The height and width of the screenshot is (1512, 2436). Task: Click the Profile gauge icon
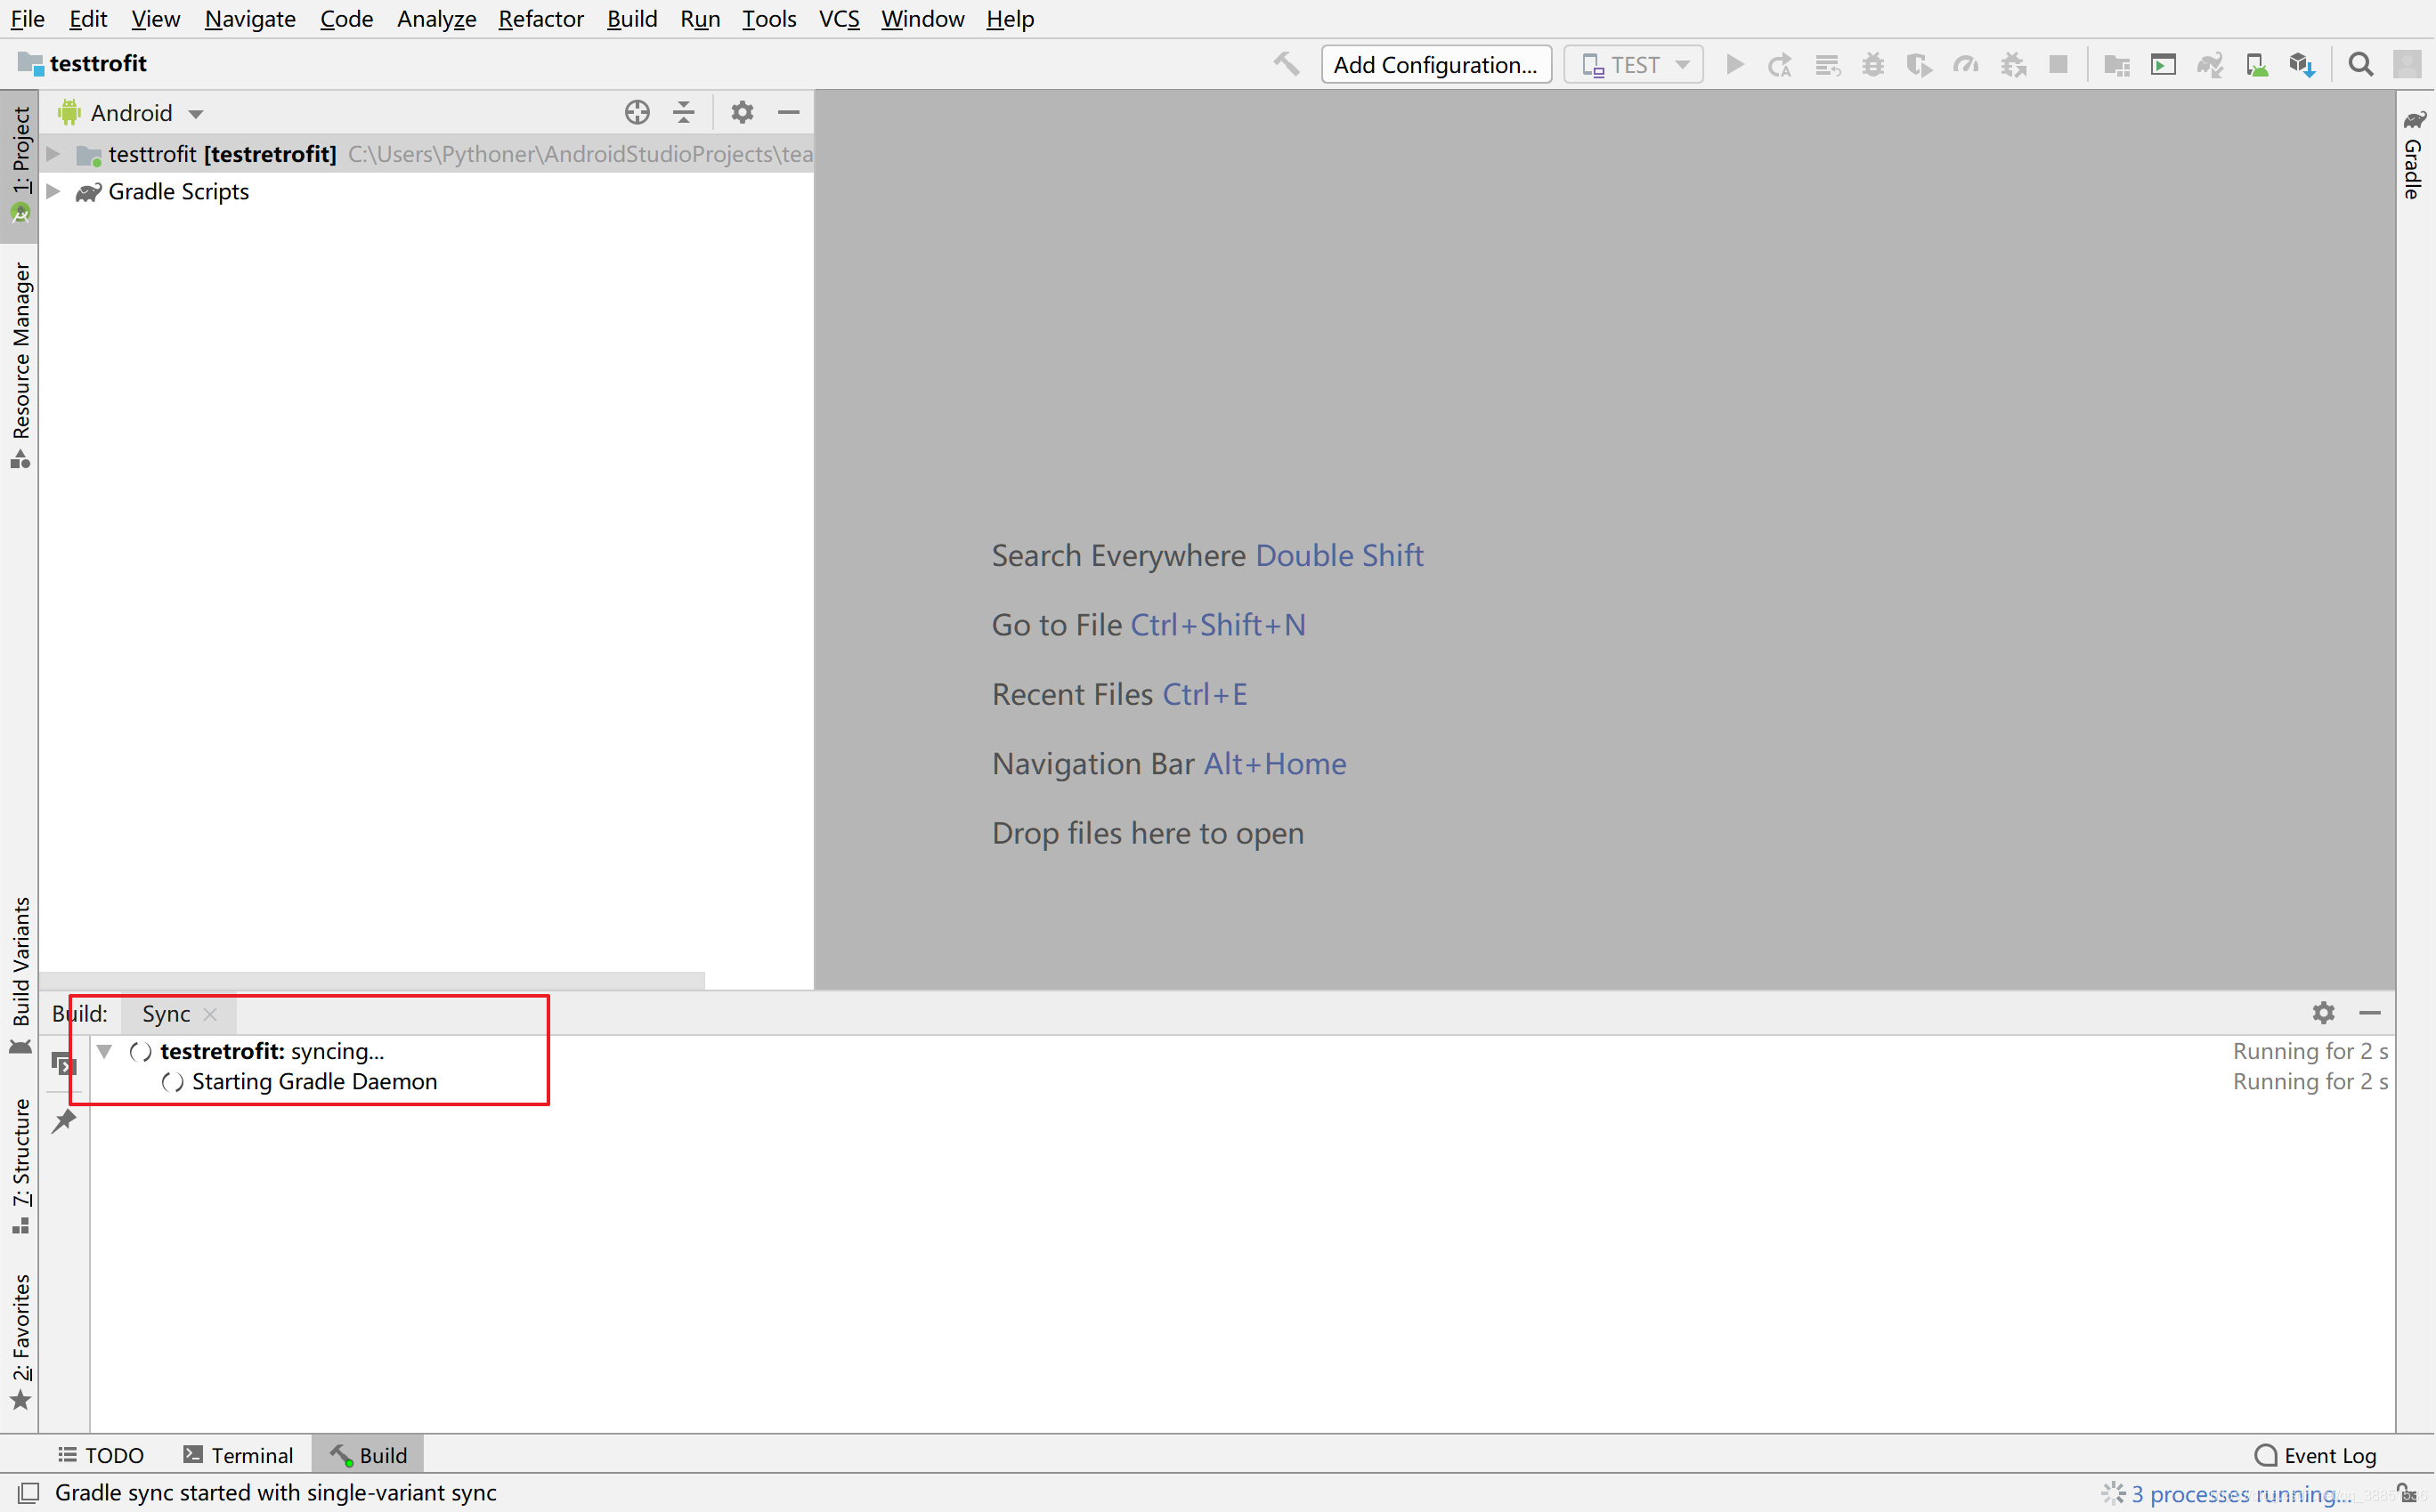click(1966, 65)
